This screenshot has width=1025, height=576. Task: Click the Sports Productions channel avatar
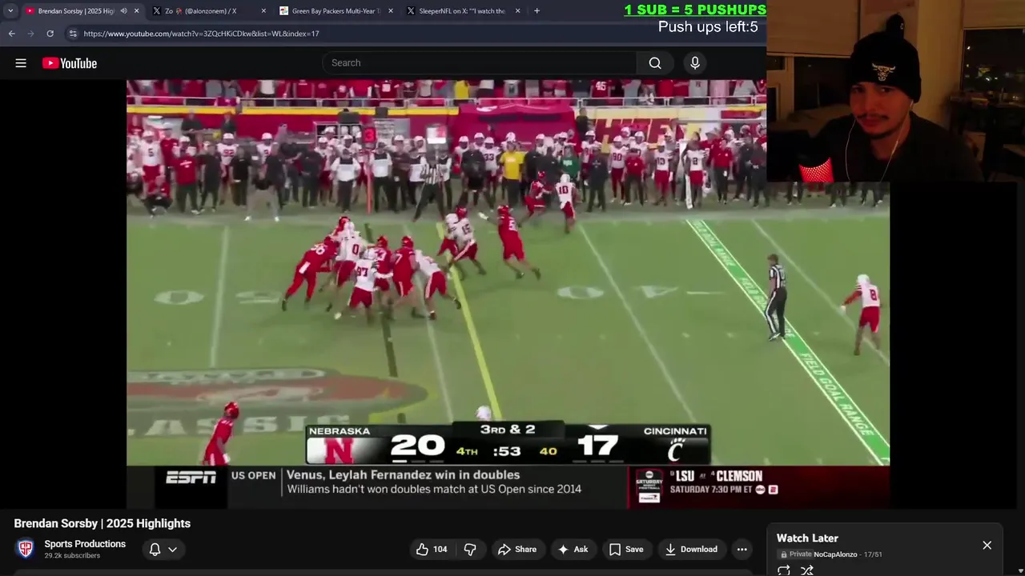pyautogui.click(x=26, y=549)
